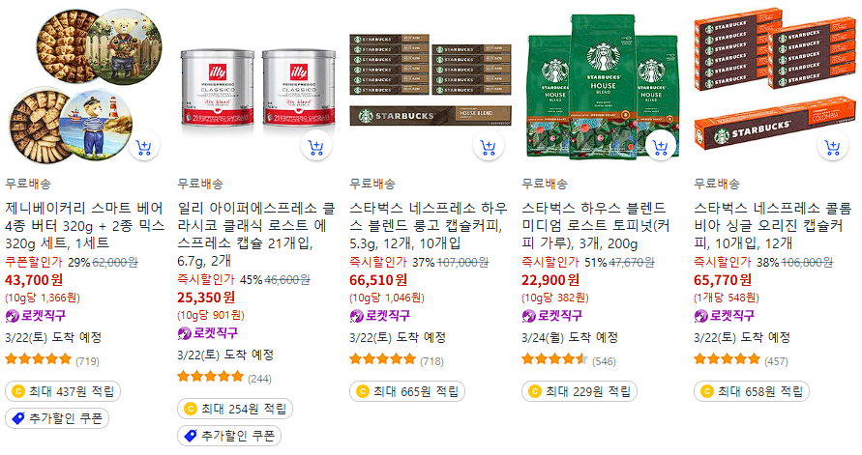This screenshot has width=862, height=455.
Task: Click the 추가할인 쿠폰 button under Jenny Bakery
Action: [57, 418]
